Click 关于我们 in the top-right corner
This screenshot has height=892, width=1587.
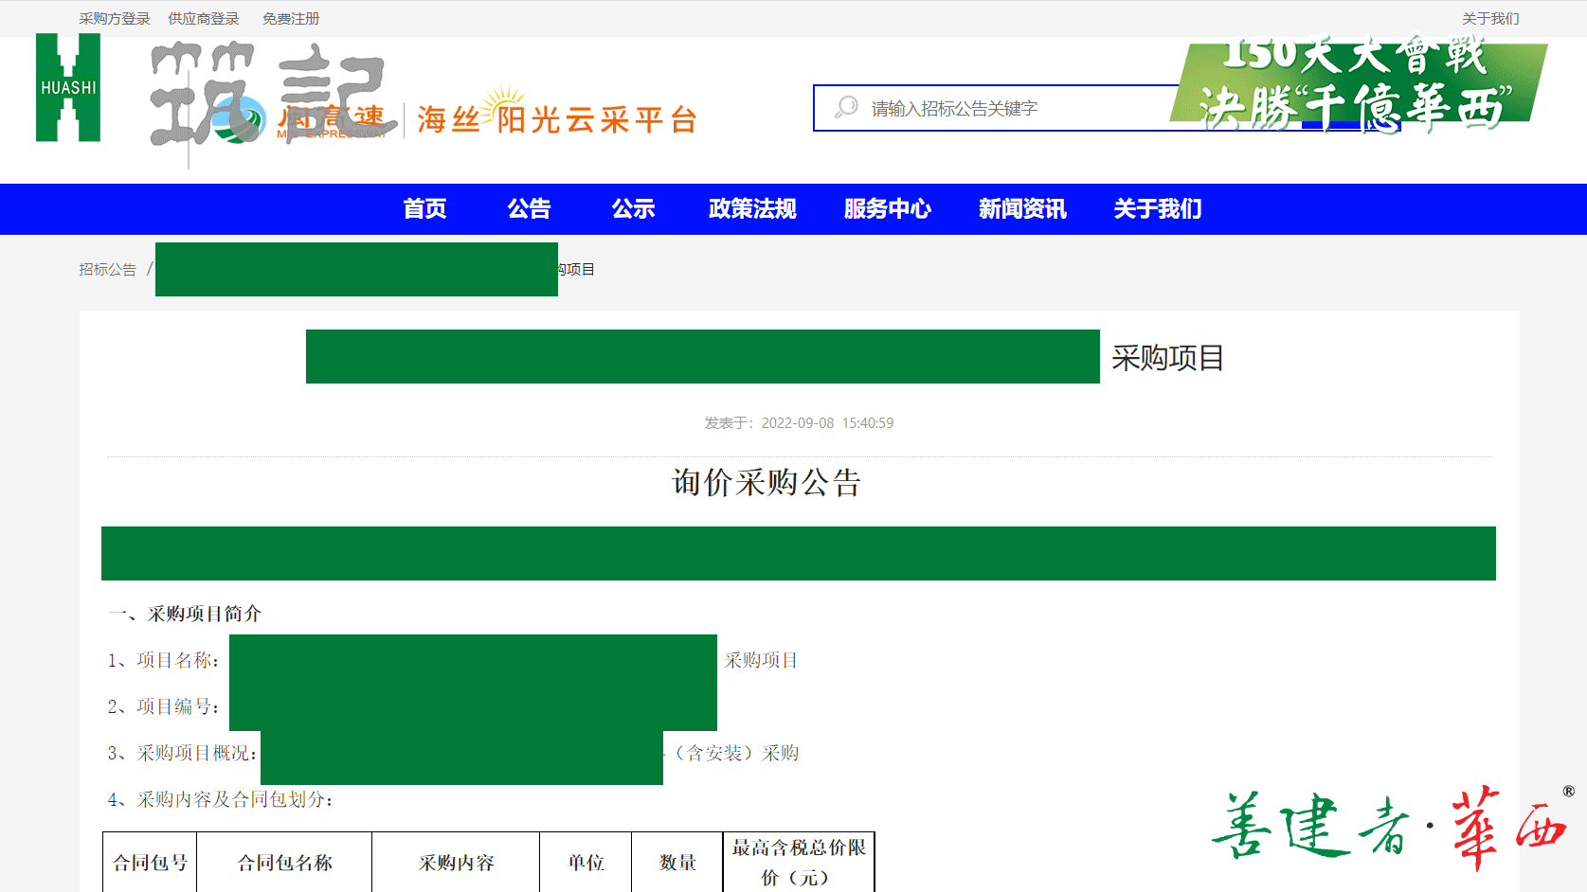coord(1489,19)
